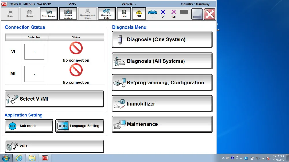This screenshot has height=162, width=289.
Task: Click the Status column header
Action: pos(76,37)
